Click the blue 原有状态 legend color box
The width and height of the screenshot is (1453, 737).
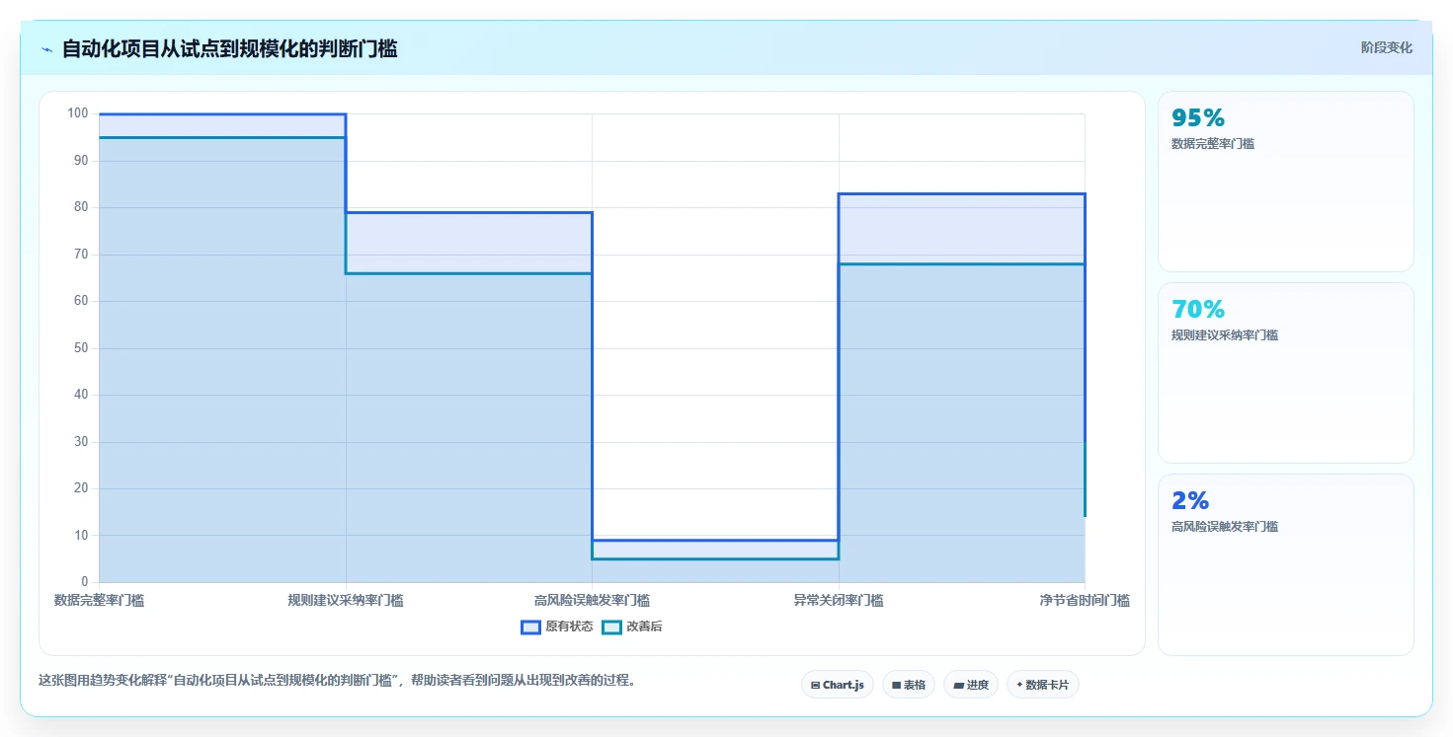(x=530, y=626)
